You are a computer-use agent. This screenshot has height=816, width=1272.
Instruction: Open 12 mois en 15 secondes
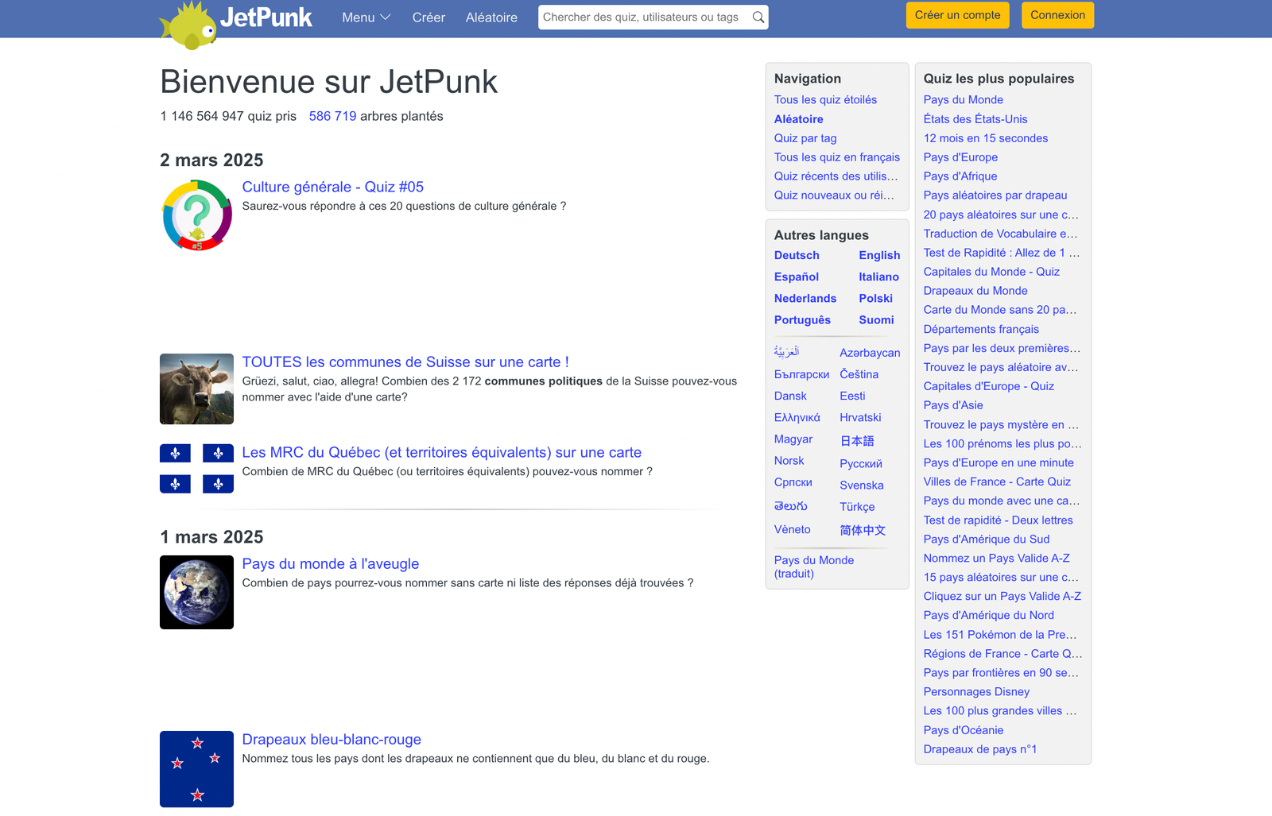click(x=986, y=138)
